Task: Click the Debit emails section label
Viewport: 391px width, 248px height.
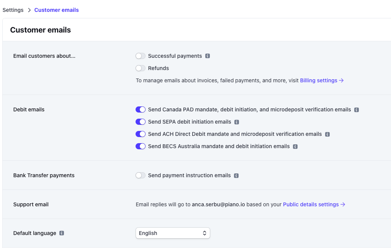Action: [x=29, y=109]
